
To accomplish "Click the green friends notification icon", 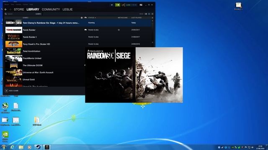I will pos(118,5).
